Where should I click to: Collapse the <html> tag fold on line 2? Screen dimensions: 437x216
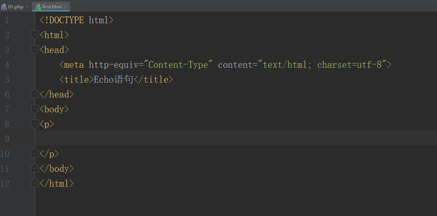point(35,35)
